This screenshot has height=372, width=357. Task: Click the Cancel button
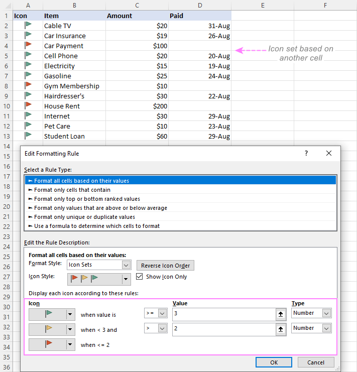[x=316, y=362]
